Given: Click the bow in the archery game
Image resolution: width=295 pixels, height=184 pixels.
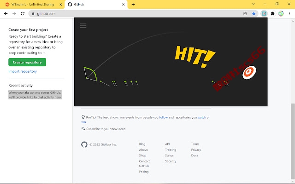Looking at the screenshot, I should 90,74.
